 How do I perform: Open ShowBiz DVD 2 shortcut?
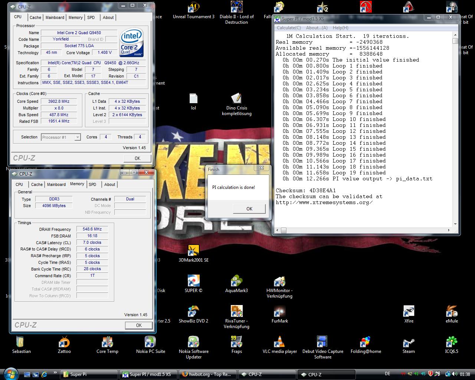[193, 314]
